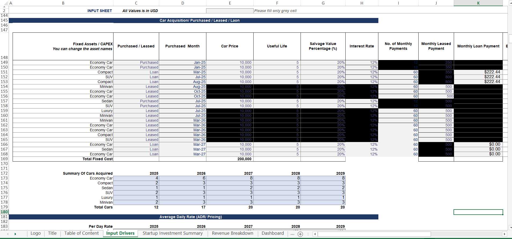The height and width of the screenshot is (239, 512).
Task: Click 2029 Minivan count in row 178
Action: coord(323,202)
